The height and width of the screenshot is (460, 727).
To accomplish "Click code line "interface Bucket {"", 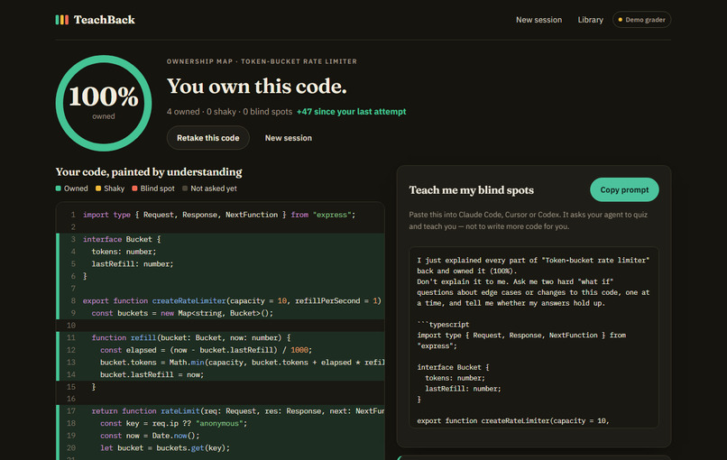I will (122, 239).
